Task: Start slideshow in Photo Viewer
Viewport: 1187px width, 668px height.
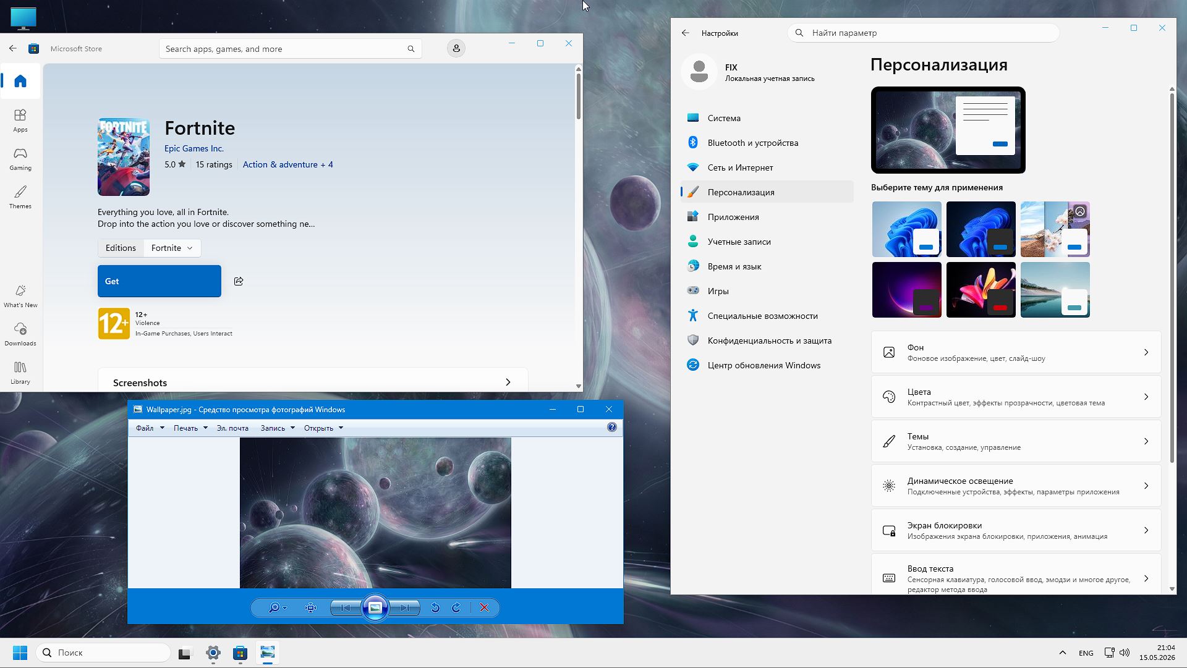Action: tap(375, 608)
